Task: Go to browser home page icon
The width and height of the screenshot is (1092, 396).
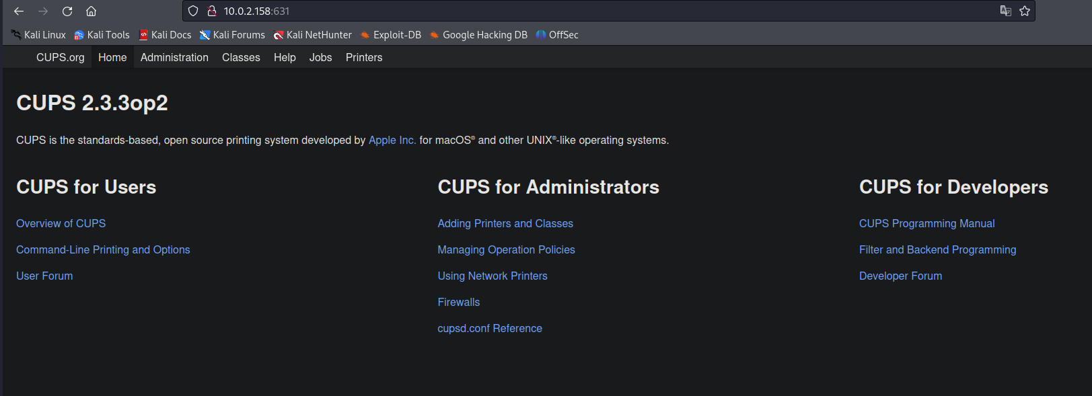Action: tap(92, 11)
